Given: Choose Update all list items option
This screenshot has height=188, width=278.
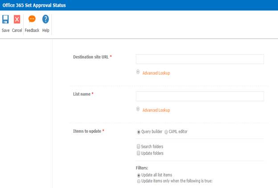Looking at the screenshot, I should click(138, 175).
